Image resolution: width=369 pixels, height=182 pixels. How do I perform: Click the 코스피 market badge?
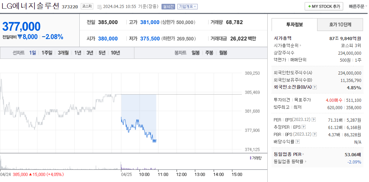click(87, 6)
